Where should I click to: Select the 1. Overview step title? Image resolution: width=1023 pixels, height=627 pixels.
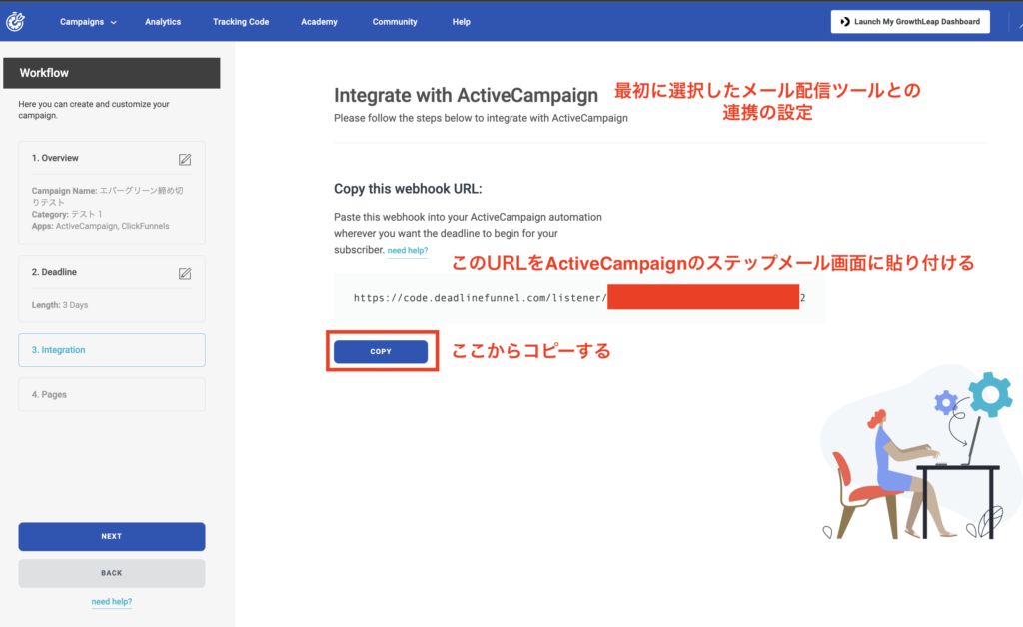(55, 158)
